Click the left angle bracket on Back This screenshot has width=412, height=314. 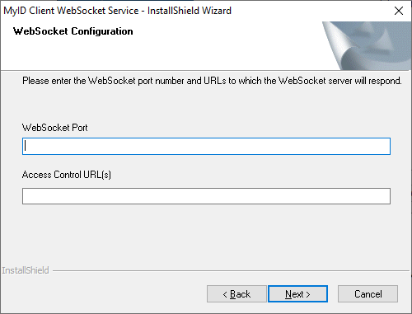click(225, 295)
